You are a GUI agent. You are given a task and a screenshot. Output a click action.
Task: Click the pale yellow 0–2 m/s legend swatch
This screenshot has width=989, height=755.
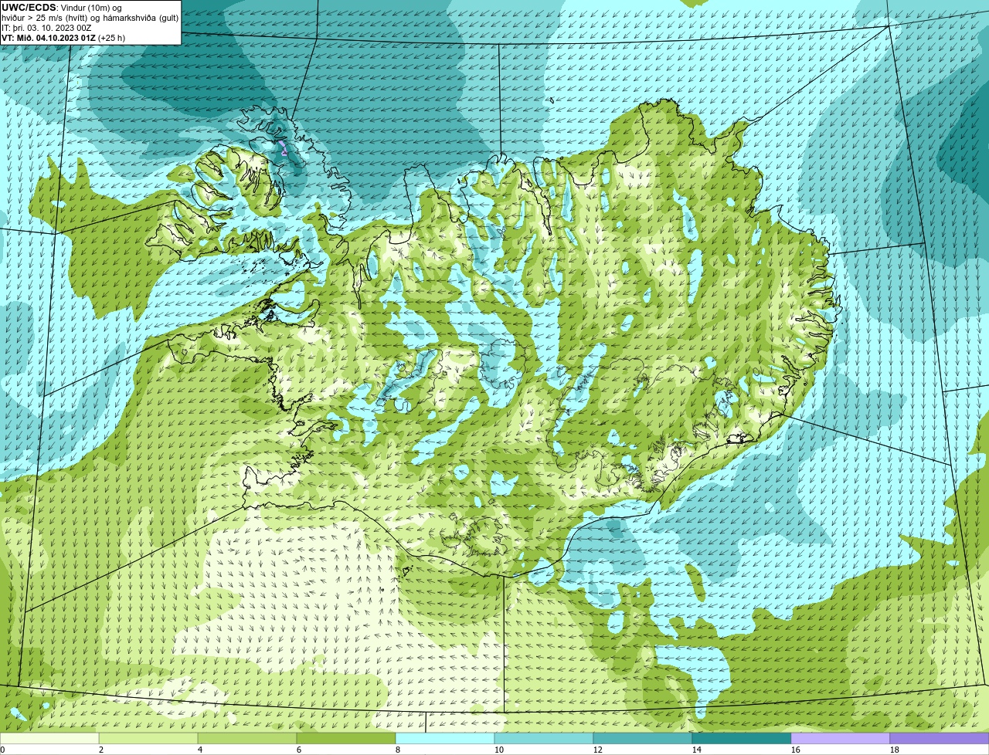(49, 739)
